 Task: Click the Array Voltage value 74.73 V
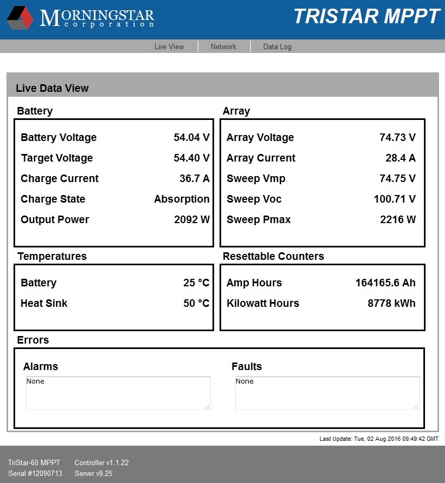pyautogui.click(x=397, y=137)
